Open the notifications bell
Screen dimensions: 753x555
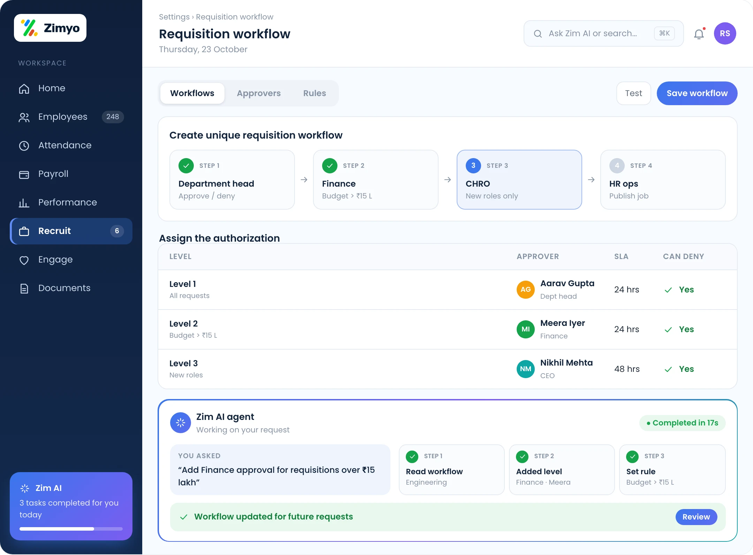click(x=699, y=34)
